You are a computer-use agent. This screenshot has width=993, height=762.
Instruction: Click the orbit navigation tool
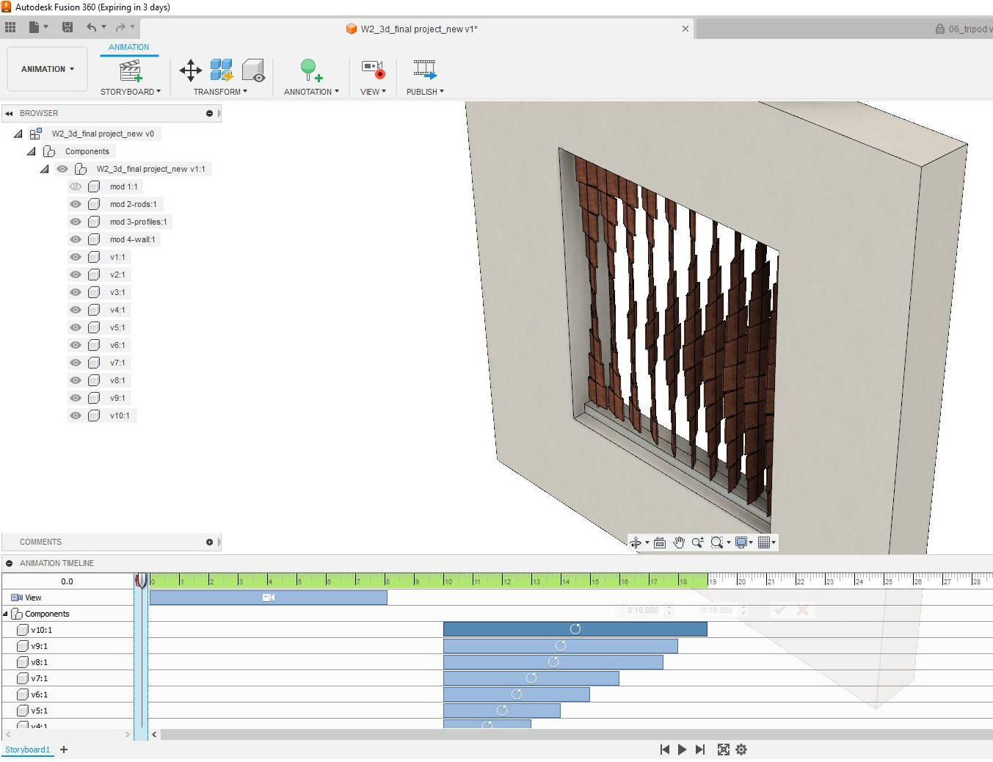[636, 543]
